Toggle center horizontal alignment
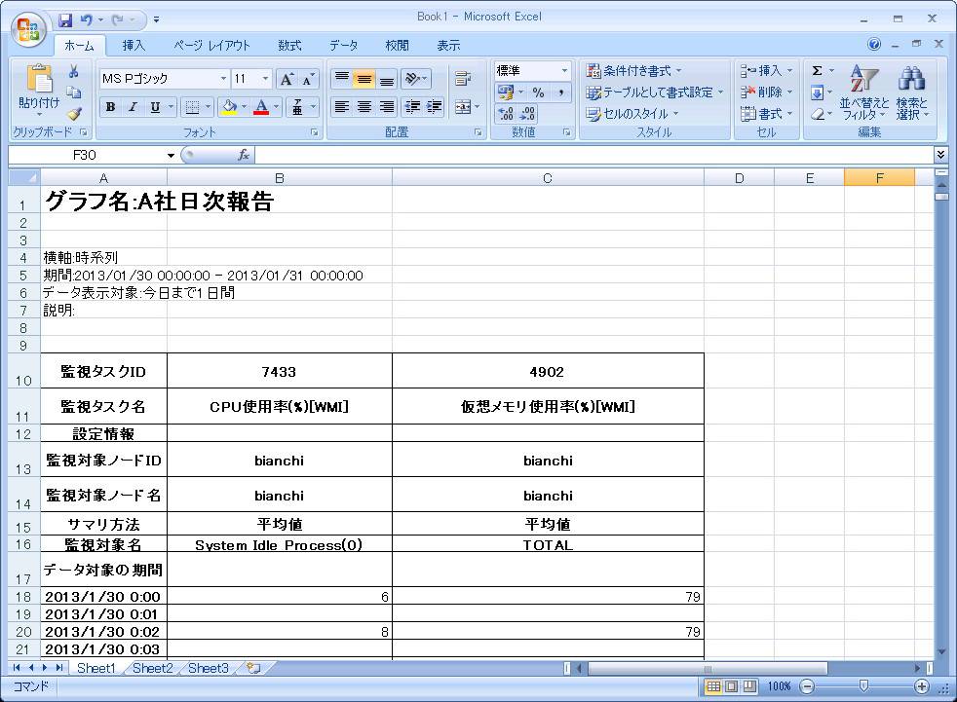The height and width of the screenshot is (702, 957). tap(364, 107)
